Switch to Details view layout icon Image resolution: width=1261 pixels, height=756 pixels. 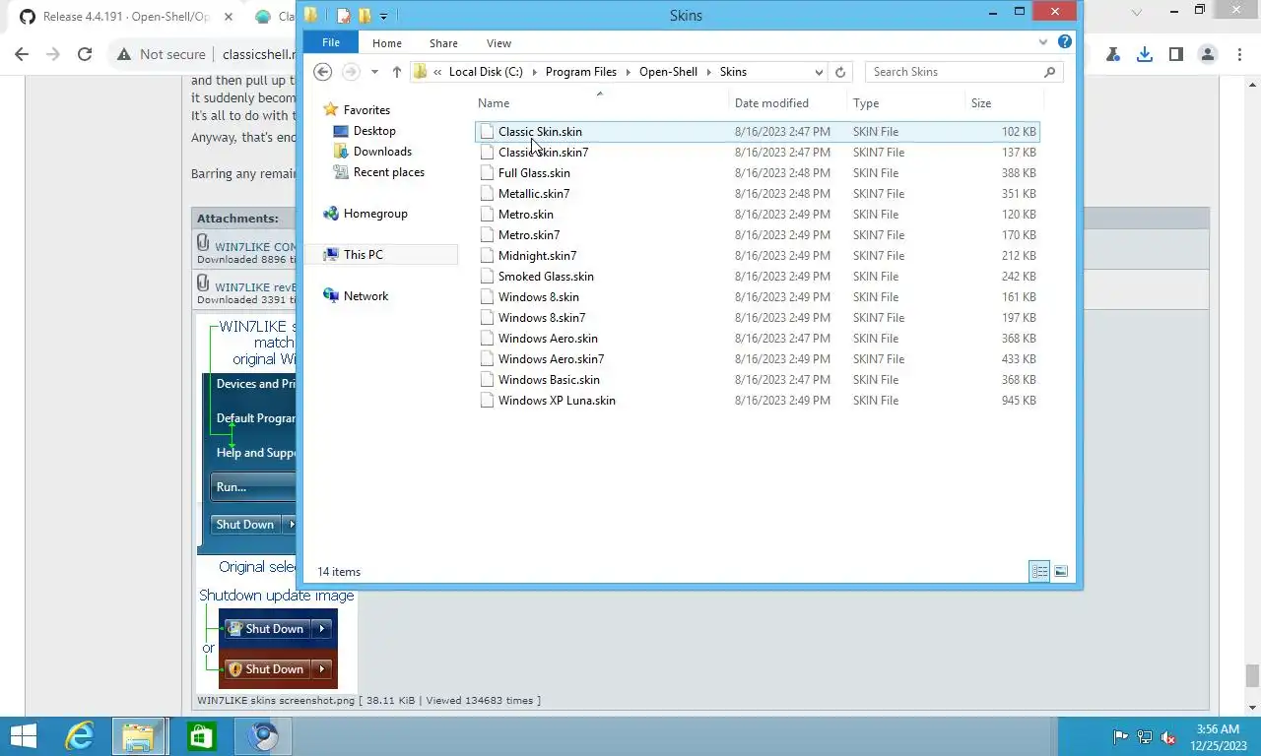coord(1039,571)
